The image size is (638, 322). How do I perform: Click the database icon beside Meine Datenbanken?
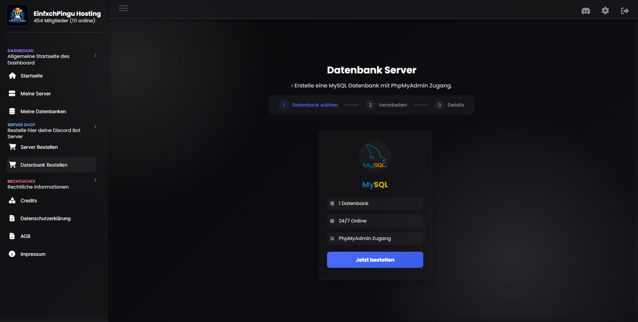[12, 111]
